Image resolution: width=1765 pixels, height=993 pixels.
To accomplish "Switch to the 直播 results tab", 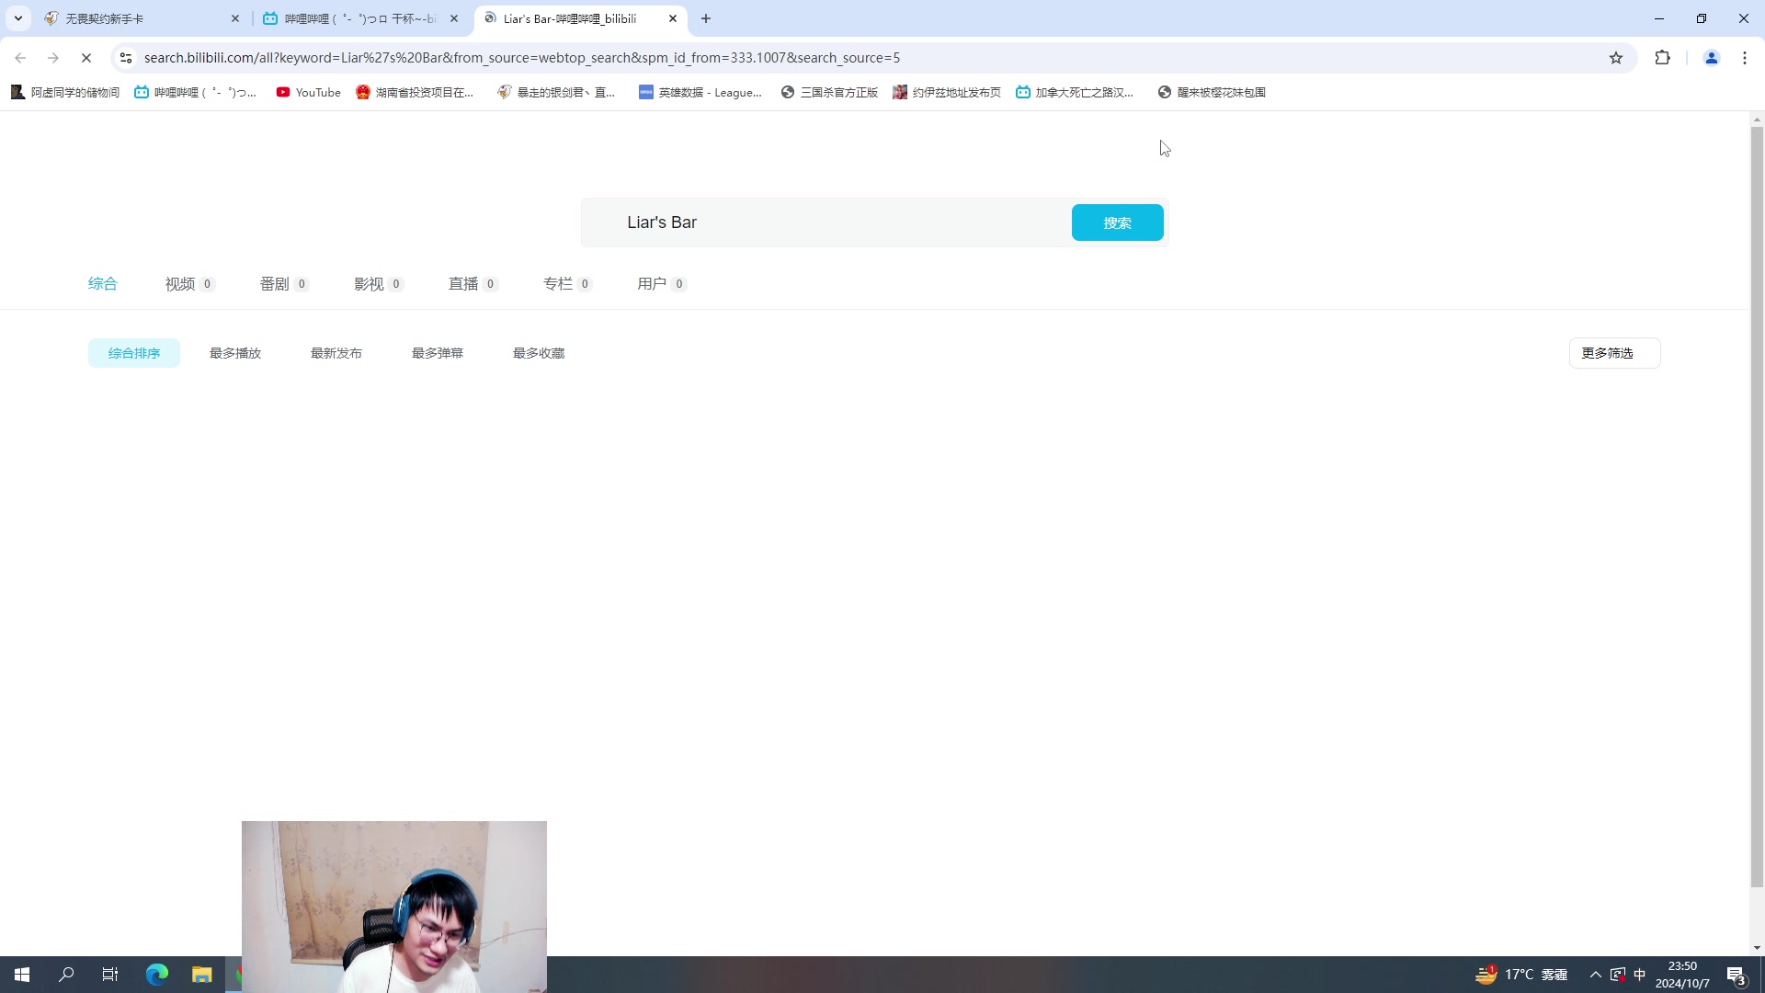I will [x=463, y=284].
